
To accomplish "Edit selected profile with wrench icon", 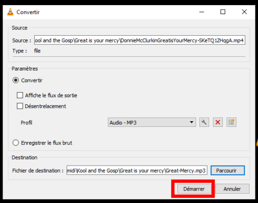I will click(x=204, y=123).
